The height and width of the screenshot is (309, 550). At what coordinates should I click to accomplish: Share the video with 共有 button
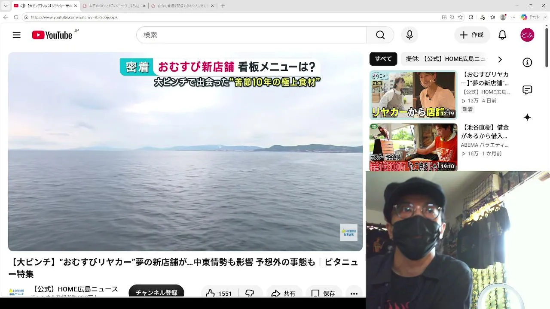tap(284, 293)
